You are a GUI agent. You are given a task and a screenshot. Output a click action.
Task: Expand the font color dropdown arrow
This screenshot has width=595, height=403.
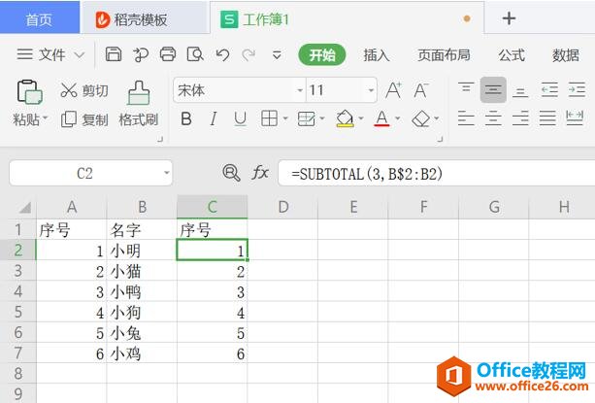tap(398, 118)
